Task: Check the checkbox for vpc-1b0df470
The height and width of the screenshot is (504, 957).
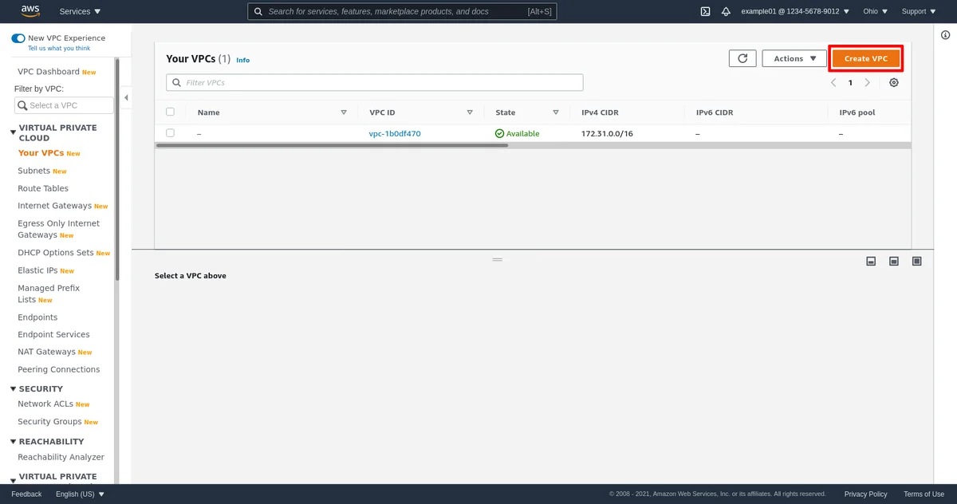Action: 171,132
